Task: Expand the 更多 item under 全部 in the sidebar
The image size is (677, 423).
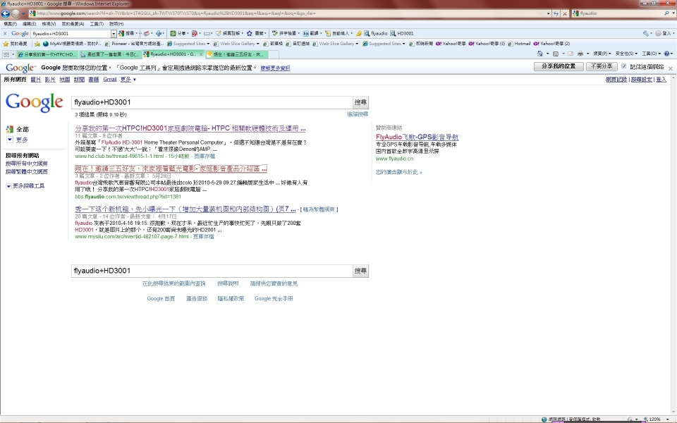Action: coord(17,140)
